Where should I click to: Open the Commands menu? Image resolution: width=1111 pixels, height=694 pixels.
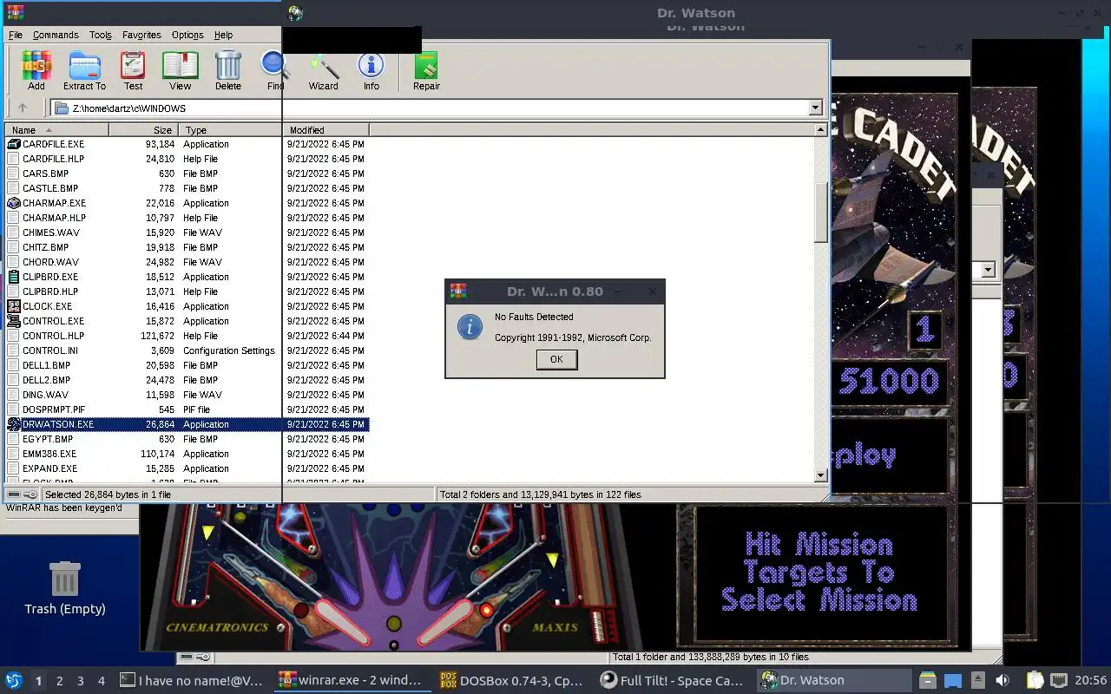56,35
